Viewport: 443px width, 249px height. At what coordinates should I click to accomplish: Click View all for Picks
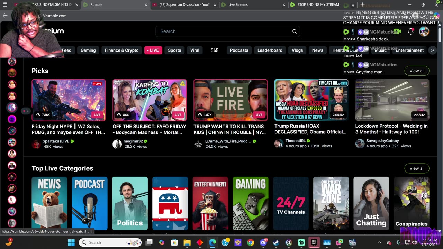(x=417, y=71)
